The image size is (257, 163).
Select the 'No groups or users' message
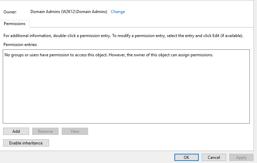pyautogui.click(x=109, y=55)
